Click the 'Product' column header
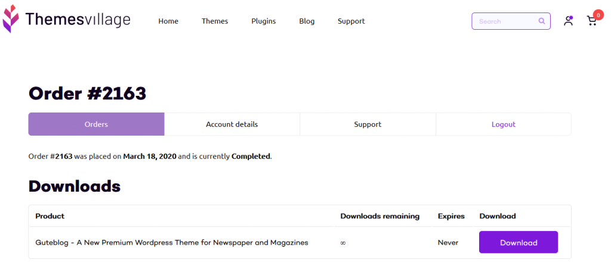Image resolution: width=611 pixels, height=275 pixels. tap(50, 216)
